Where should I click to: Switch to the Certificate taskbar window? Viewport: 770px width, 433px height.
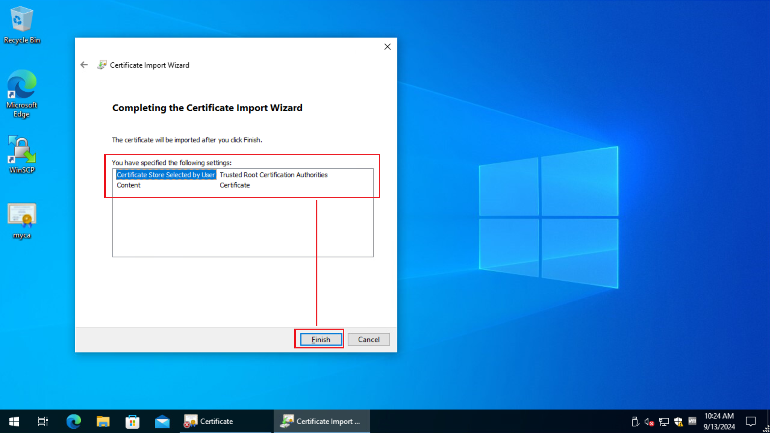pyautogui.click(x=226, y=421)
